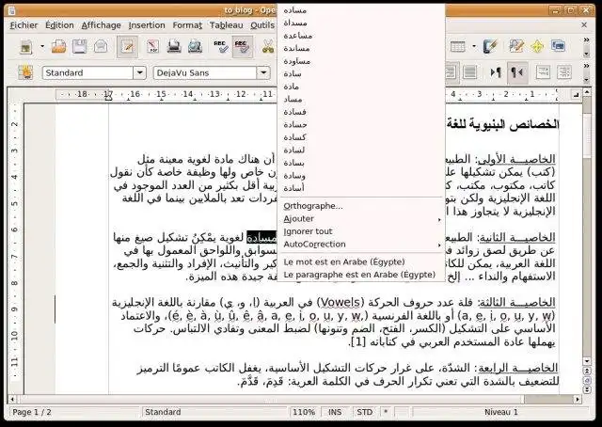Image resolution: width=602 pixels, height=427 pixels.
Task: Click the Cut scissors icon
Action: click(x=268, y=47)
